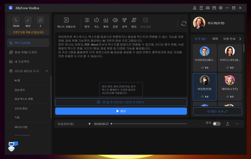
Task: Open the mail icon in title bar
Action: click(214, 8)
